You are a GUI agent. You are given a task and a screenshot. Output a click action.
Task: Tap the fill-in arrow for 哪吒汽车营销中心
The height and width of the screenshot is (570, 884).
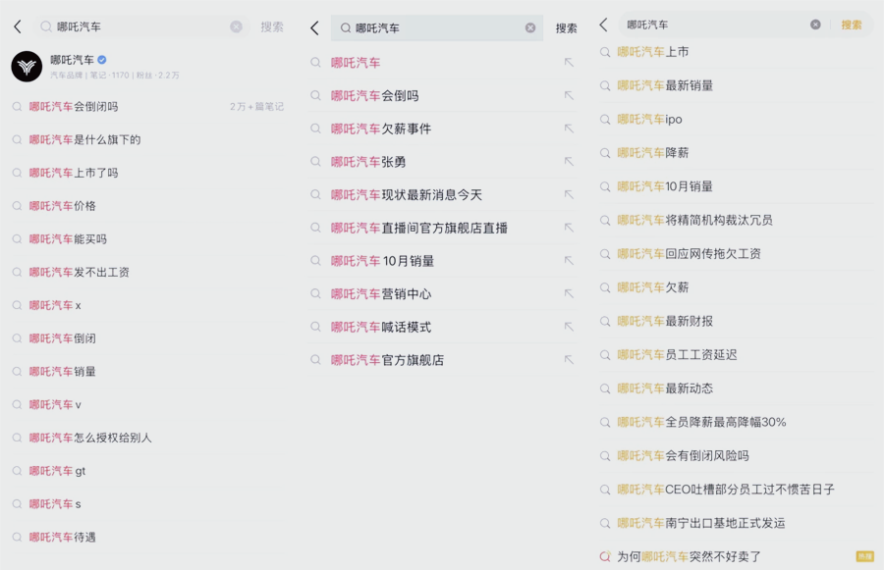pyautogui.click(x=569, y=294)
